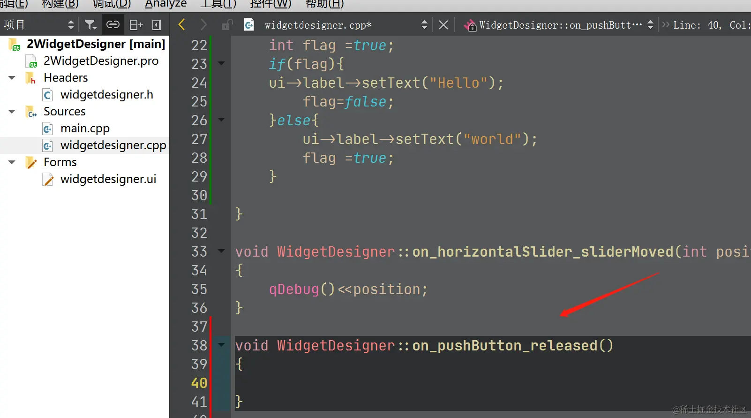This screenshot has width=751, height=418.
Task: Fold on_pushButton_released function at line 38
Action: pyautogui.click(x=221, y=345)
